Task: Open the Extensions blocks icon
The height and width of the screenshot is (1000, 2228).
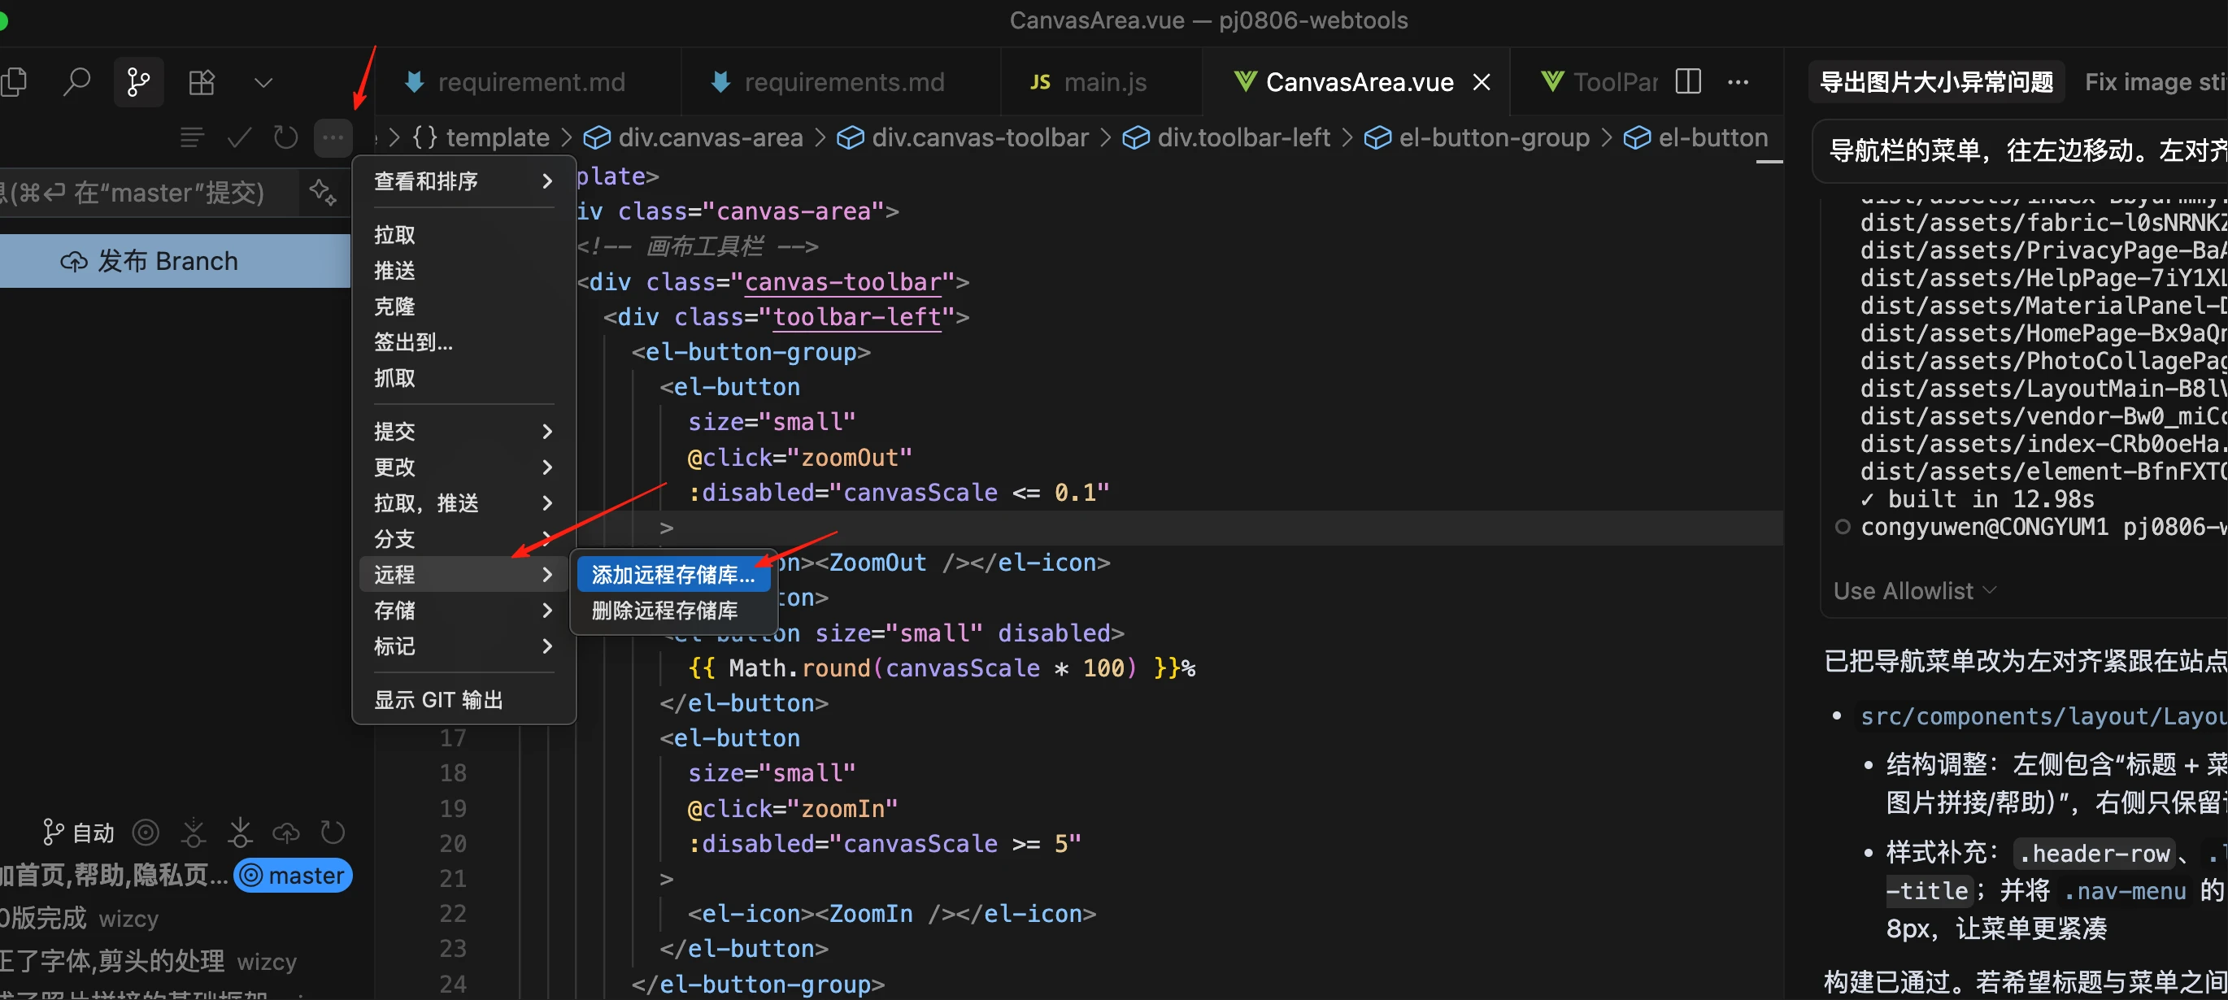Action: (202, 82)
